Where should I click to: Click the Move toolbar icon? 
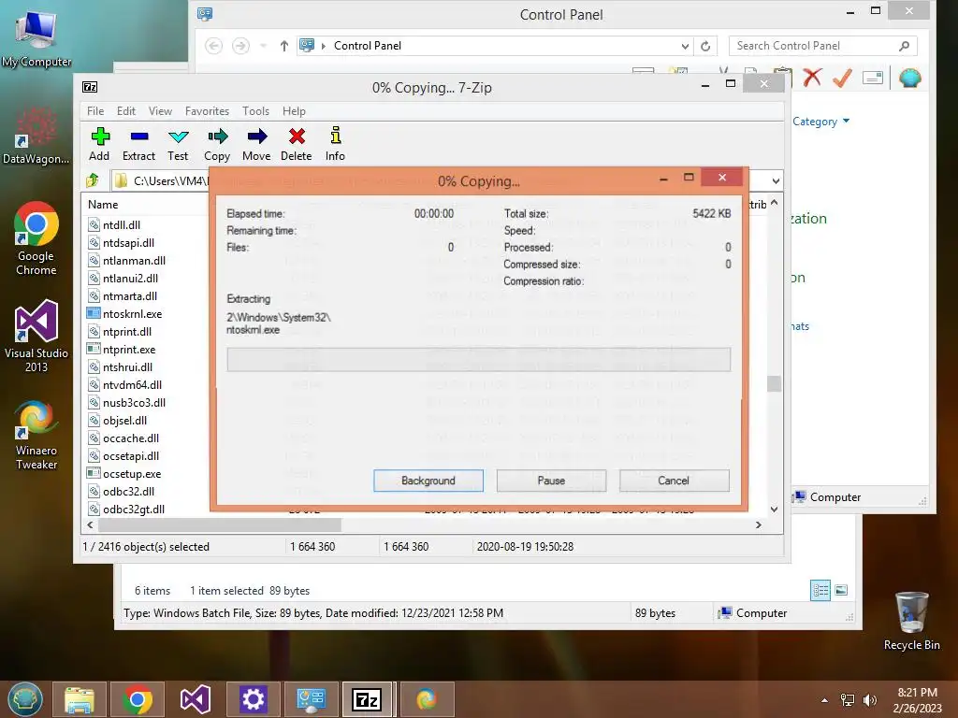[257, 136]
